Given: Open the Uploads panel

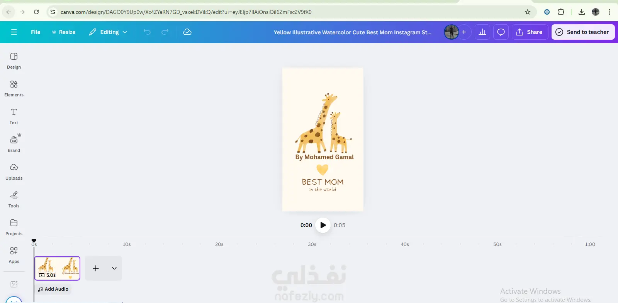Looking at the screenshot, I should click(x=14, y=172).
